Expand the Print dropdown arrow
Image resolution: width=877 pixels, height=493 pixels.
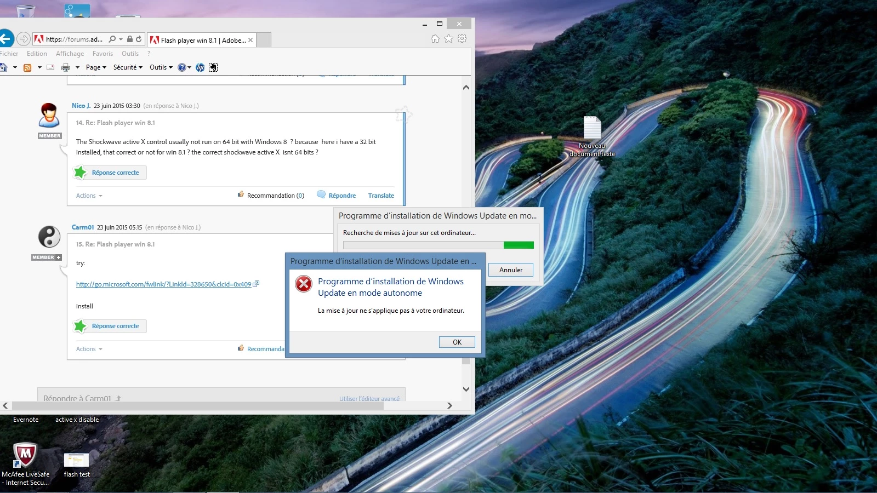coord(77,67)
